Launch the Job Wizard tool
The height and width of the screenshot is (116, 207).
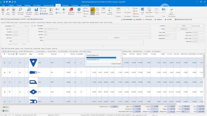[8, 11]
